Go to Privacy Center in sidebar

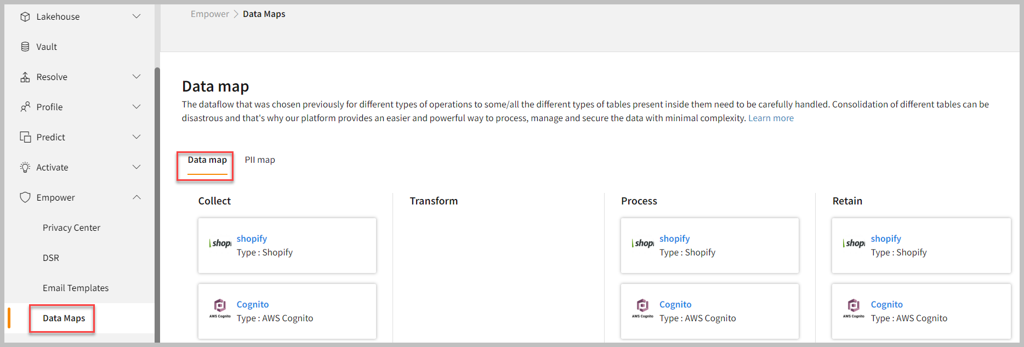(x=71, y=227)
